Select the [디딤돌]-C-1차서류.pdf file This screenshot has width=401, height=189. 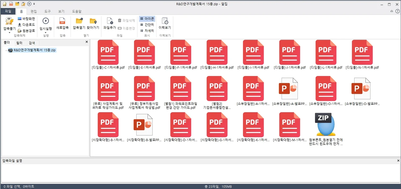pos(108,55)
